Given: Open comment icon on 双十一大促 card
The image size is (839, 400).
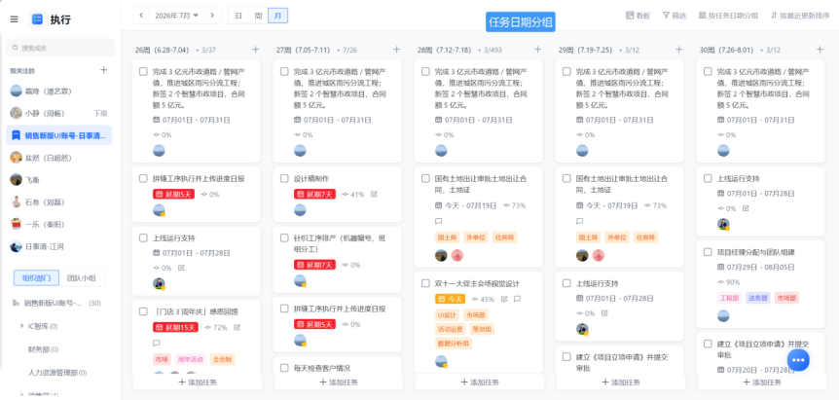Looking at the screenshot, I should [x=517, y=300].
